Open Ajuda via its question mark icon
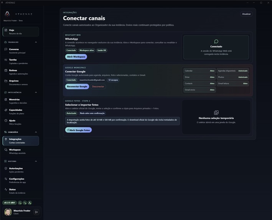The image size is (272, 220). tap(6, 121)
